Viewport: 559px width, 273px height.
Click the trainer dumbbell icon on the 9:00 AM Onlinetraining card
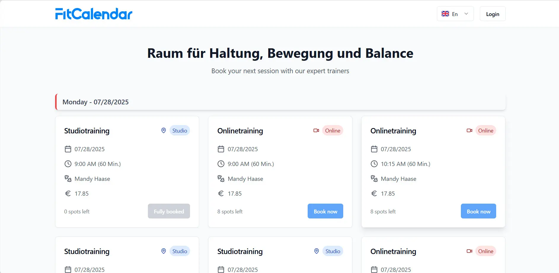pyautogui.click(x=221, y=178)
